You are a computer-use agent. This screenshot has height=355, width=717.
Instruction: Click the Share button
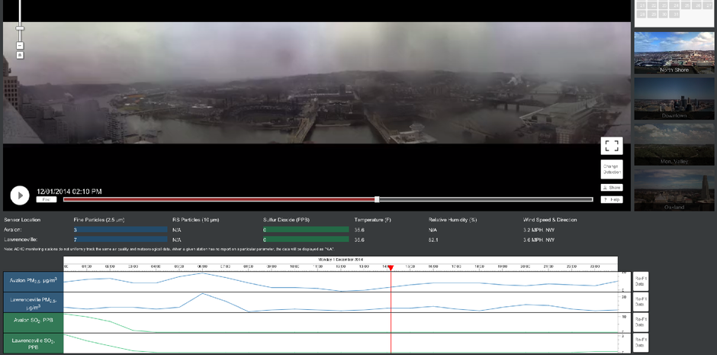click(611, 187)
